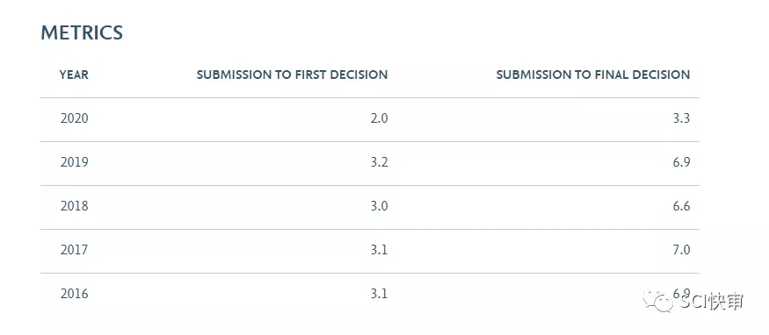Click the WeChat logo icon in watermark
This screenshot has width=769, height=335.
coord(660,302)
